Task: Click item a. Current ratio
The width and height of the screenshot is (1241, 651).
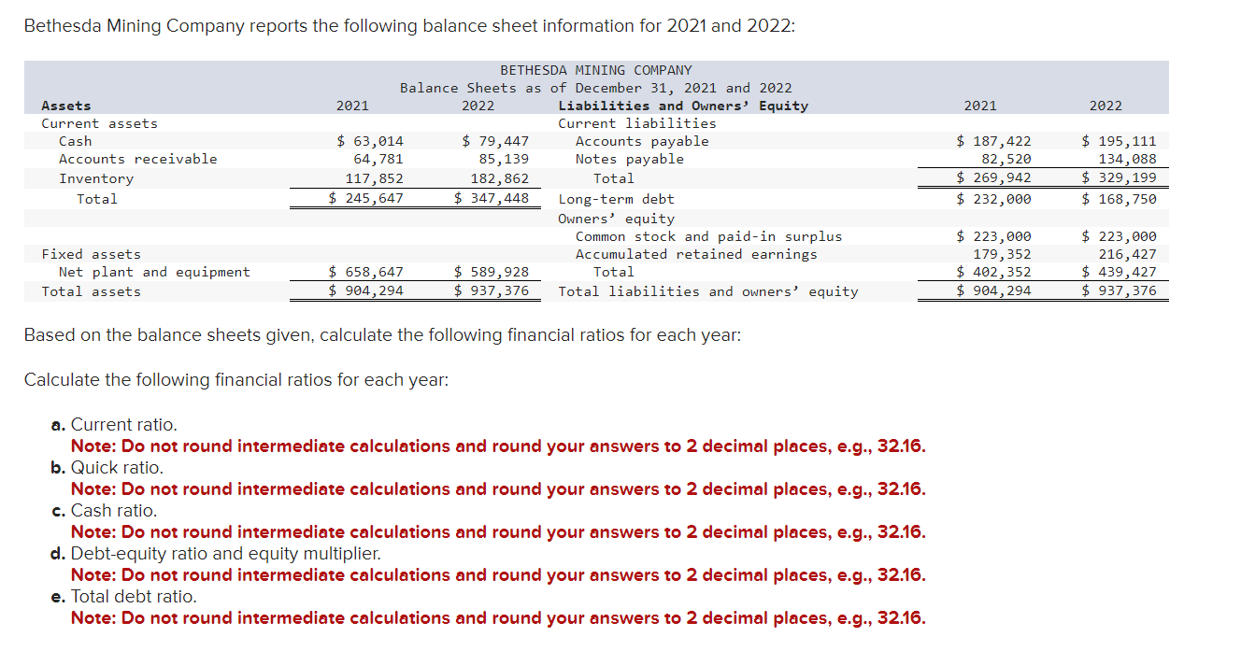Action: click(x=114, y=425)
